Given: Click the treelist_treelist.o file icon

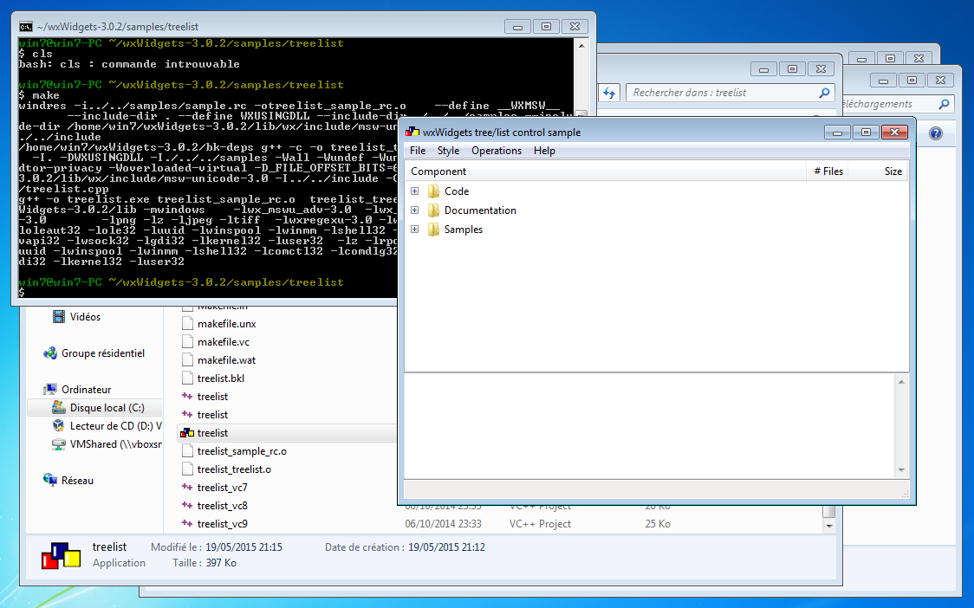Looking at the screenshot, I should (x=187, y=469).
